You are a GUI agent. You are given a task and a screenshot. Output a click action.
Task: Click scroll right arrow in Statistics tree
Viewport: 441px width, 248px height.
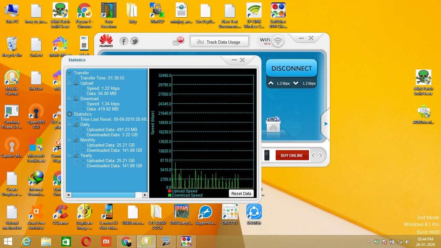pyautogui.click(x=145, y=195)
